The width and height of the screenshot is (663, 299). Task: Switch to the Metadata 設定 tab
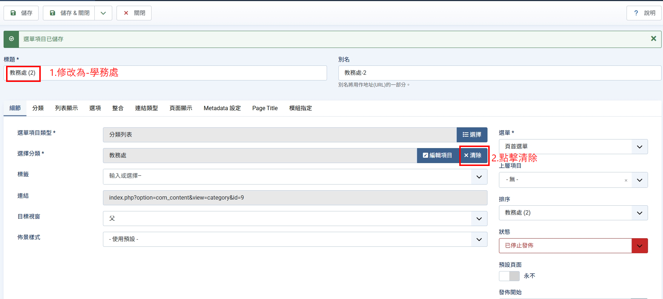pos(222,108)
